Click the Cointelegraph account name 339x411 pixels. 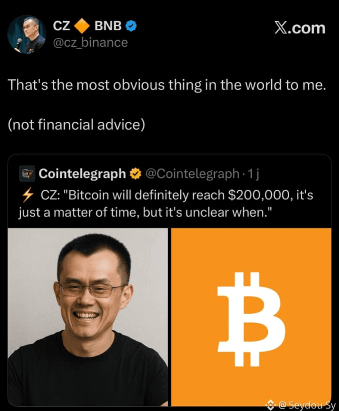(x=82, y=174)
